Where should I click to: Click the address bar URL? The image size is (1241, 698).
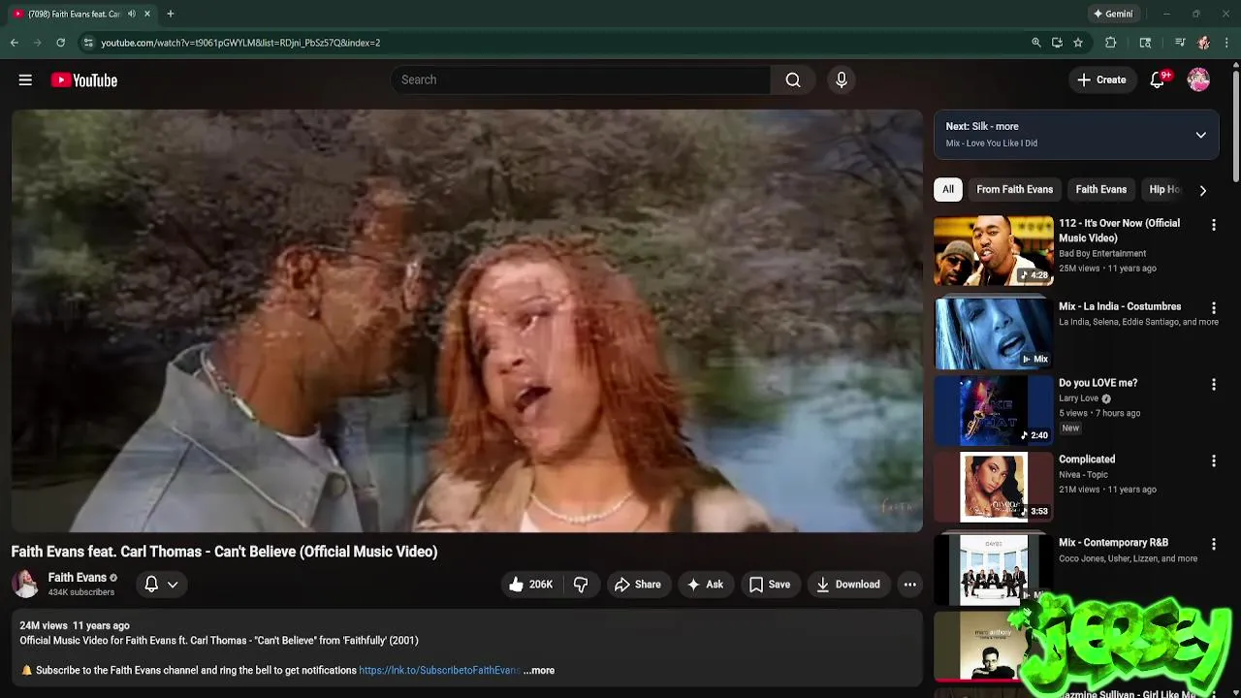click(240, 43)
